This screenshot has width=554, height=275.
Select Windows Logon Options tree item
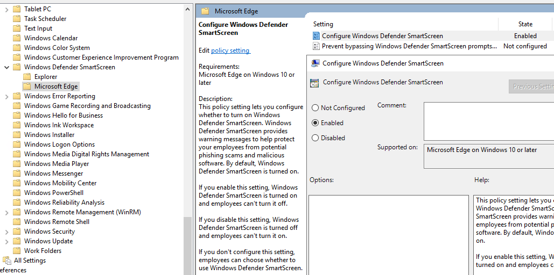(x=59, y=144)
